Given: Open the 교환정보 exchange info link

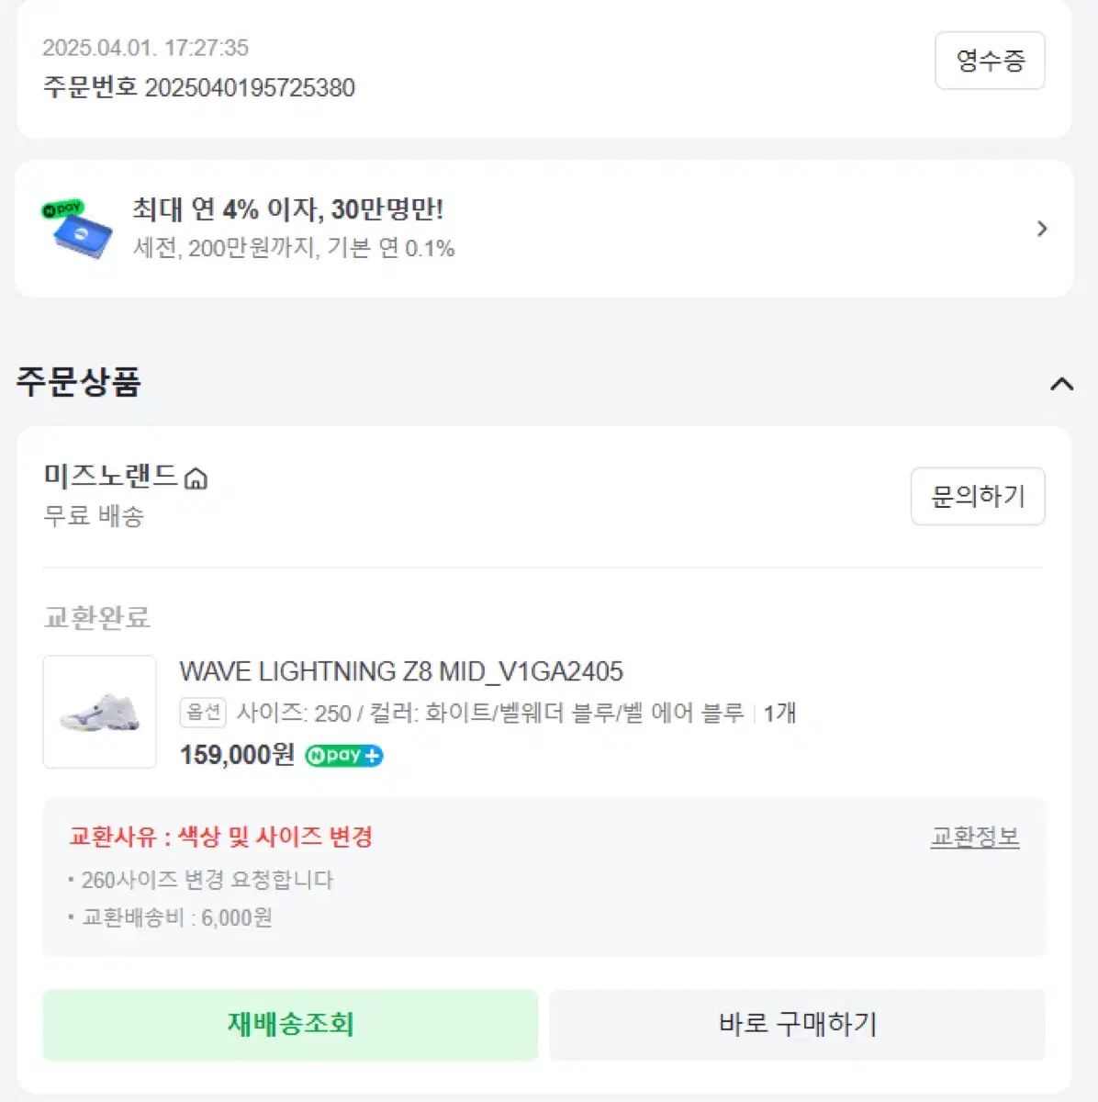Looking at the screenshot, I should [974, 838].
